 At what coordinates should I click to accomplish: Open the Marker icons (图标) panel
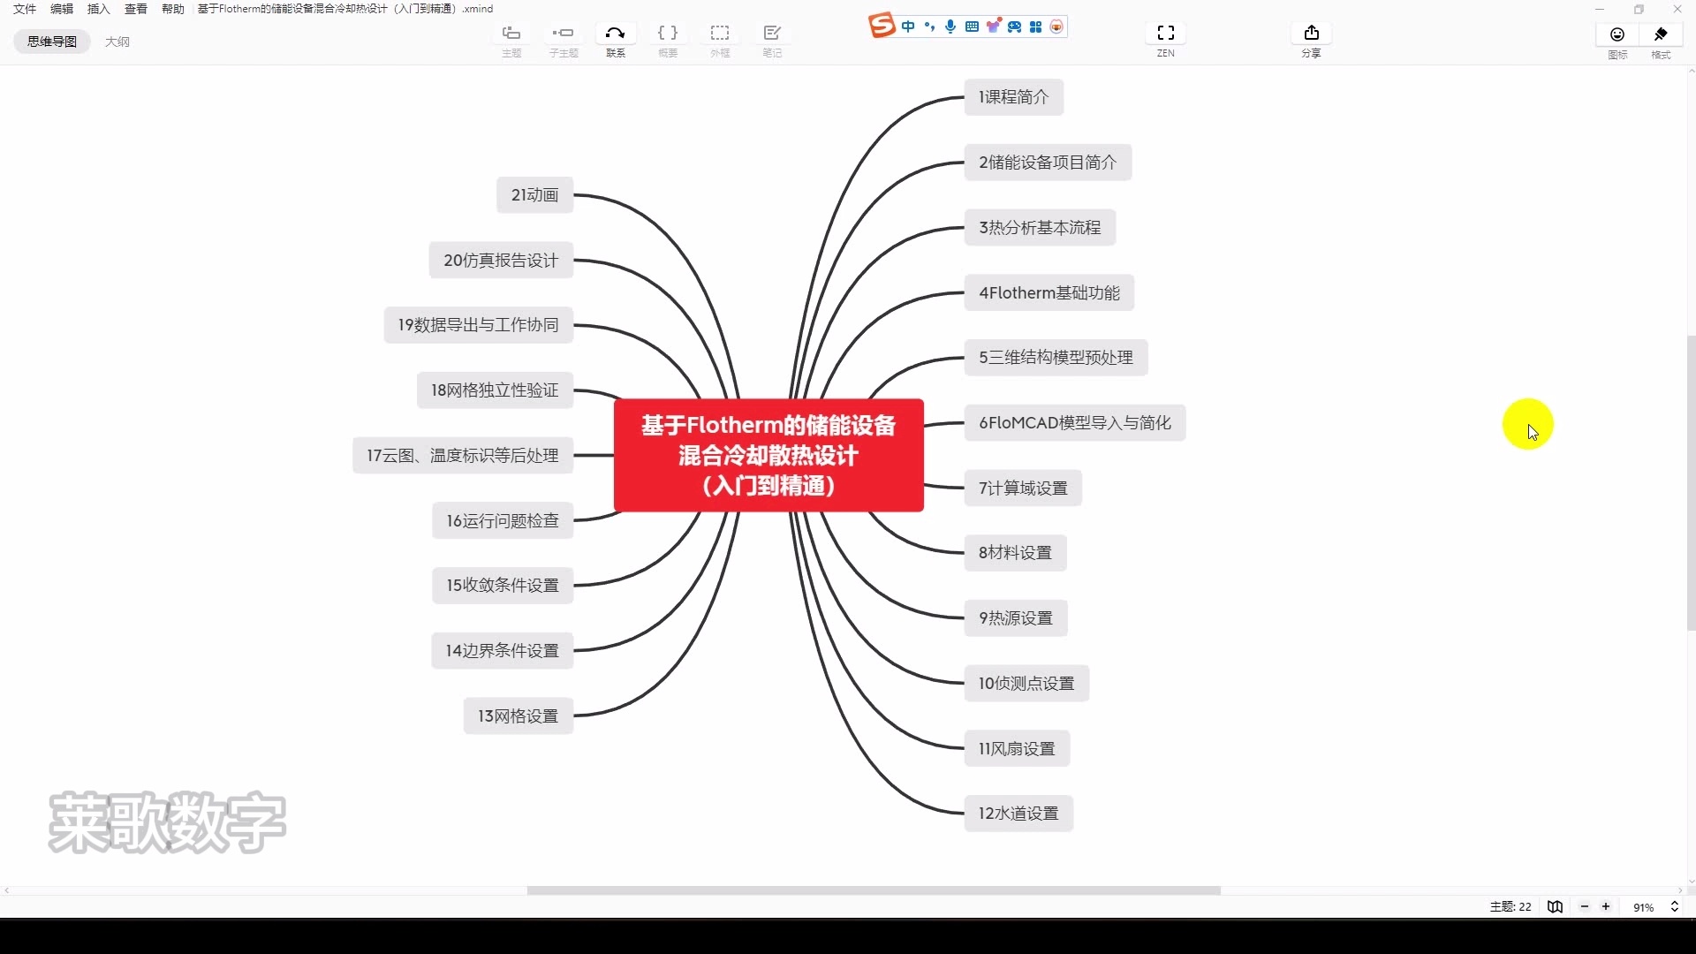[x=1617, y=34]
